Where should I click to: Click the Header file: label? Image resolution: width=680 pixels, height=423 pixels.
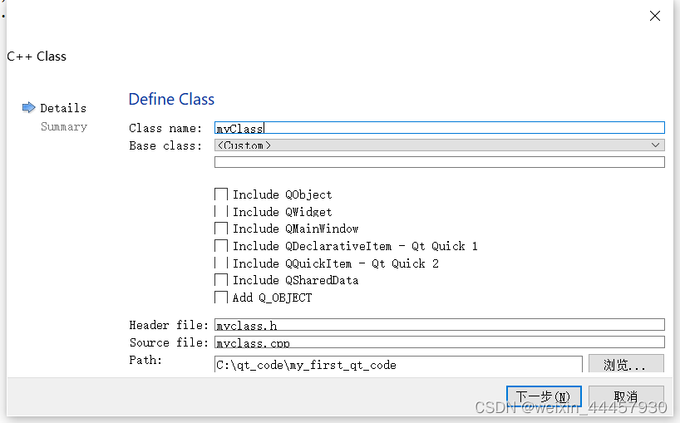coord(168,325)
